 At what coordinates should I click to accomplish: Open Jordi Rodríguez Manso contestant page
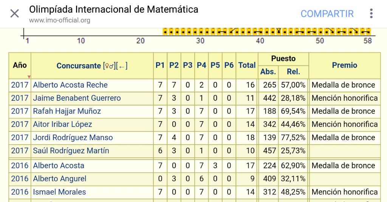(x=73, y=137)
